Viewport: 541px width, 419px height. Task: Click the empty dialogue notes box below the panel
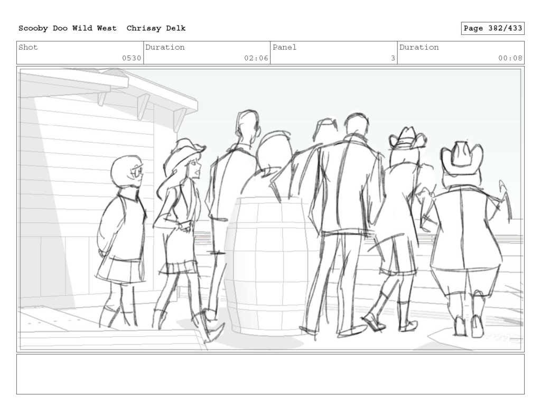click(270, 374)
